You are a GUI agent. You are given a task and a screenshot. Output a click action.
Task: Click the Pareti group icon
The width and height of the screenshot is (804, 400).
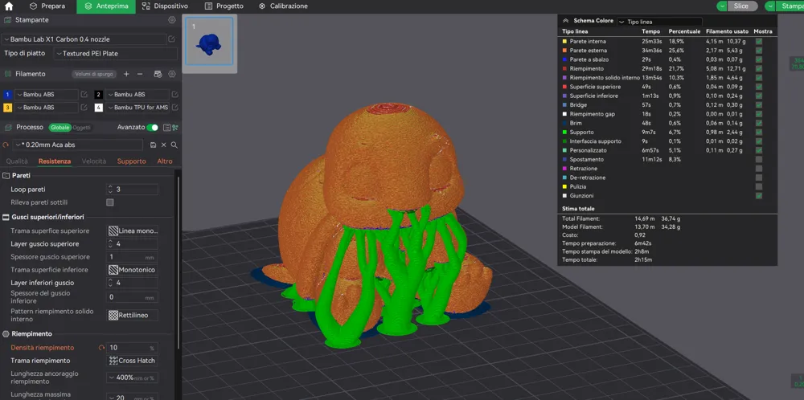(x=6, y=176)
